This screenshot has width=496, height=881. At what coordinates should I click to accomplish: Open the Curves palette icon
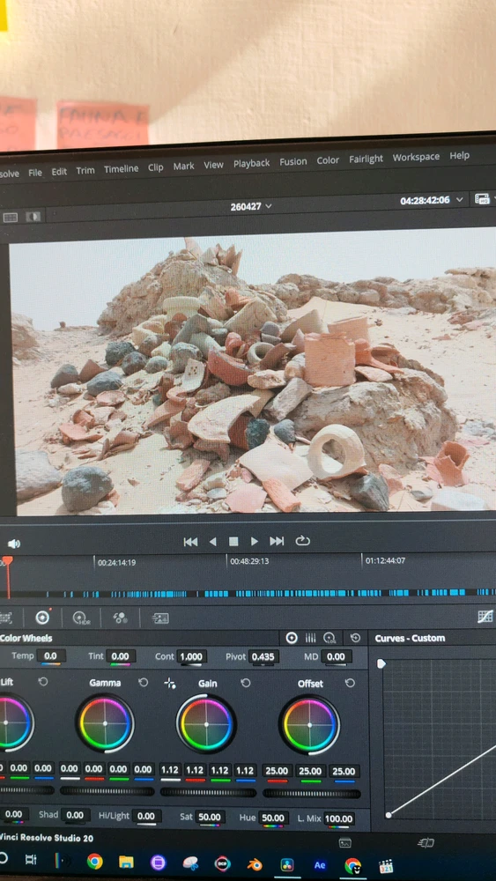485,617
